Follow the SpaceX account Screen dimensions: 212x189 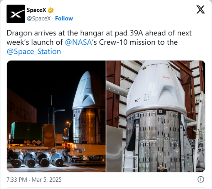click(64, 19)
